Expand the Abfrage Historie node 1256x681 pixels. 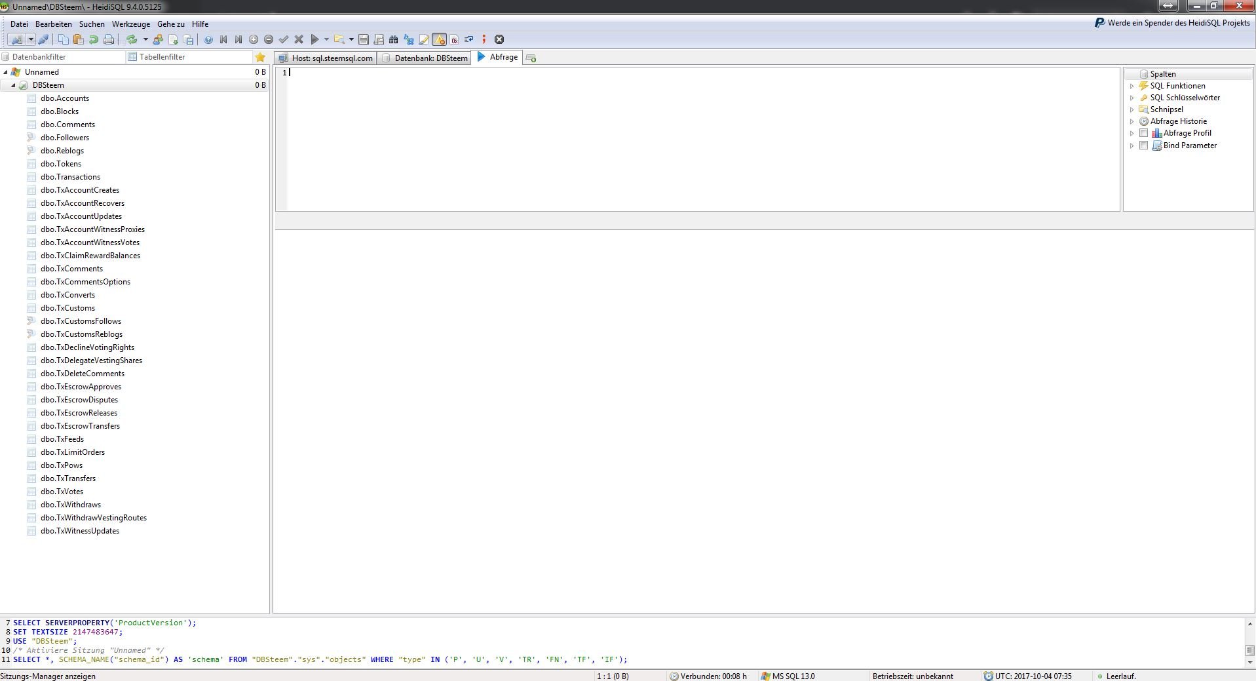(1132, 121)
